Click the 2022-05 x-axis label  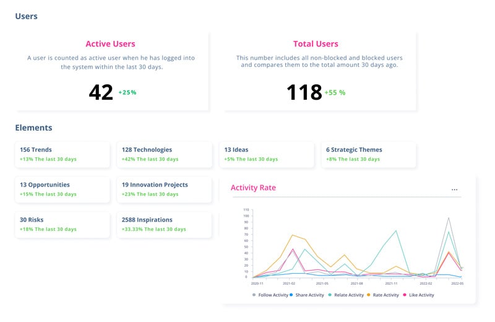[x=457, y=284]
